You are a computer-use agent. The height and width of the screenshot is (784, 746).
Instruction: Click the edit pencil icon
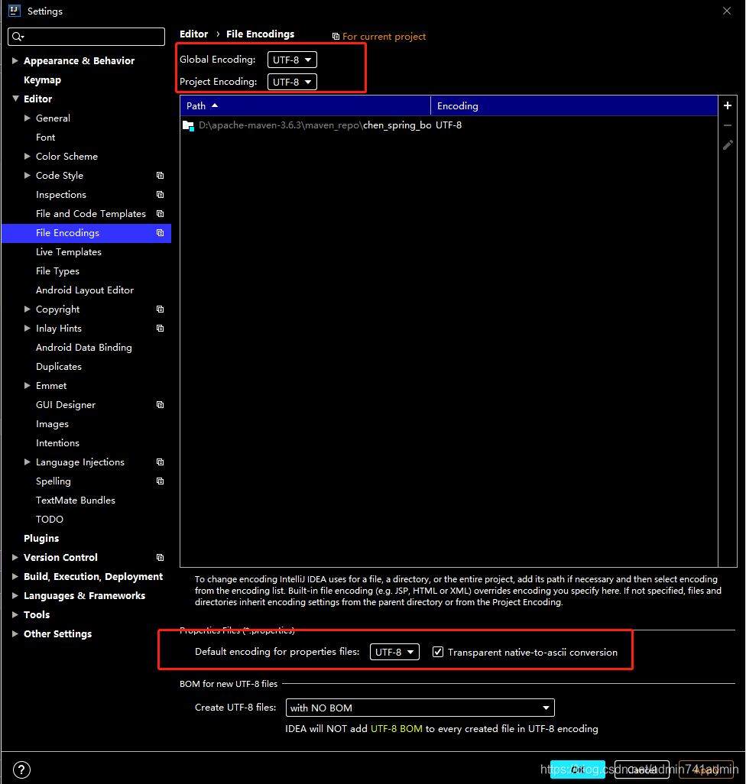(x=728, y=145)
